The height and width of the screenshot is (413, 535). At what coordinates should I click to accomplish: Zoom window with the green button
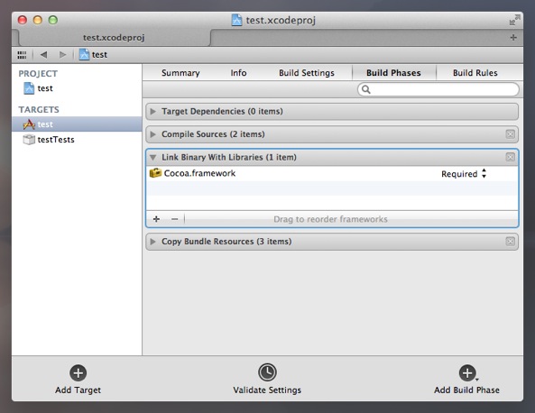pyautogui.click(x=53, y=20)
